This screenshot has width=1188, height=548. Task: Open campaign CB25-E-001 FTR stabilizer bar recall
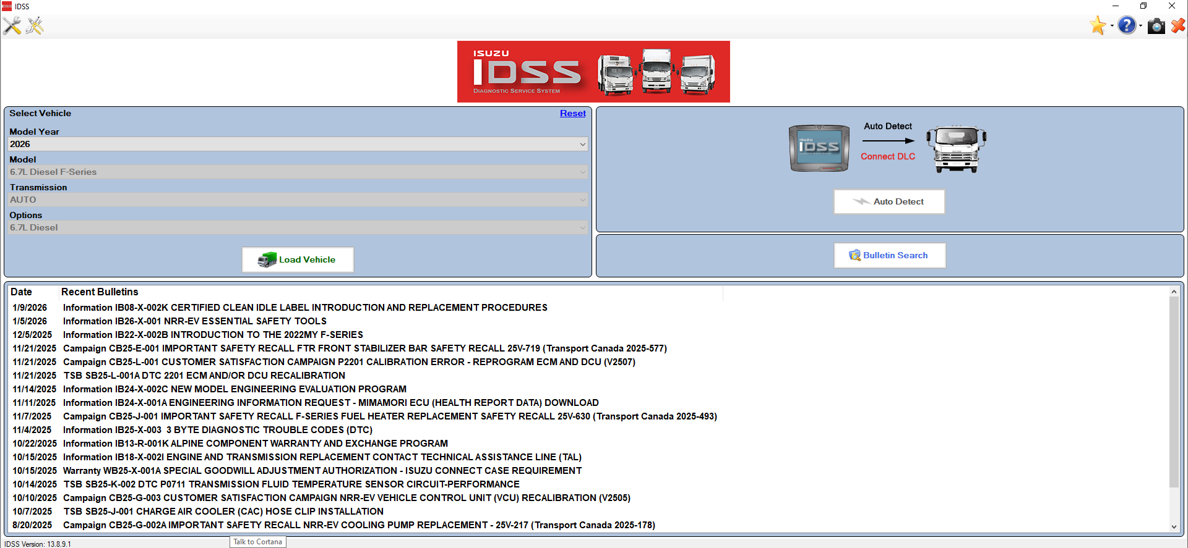(364, 348)
